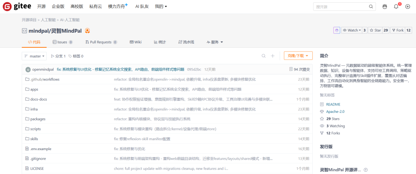Open the packages folder
This screenshot has width=416, height=174.
pos(38,119)
